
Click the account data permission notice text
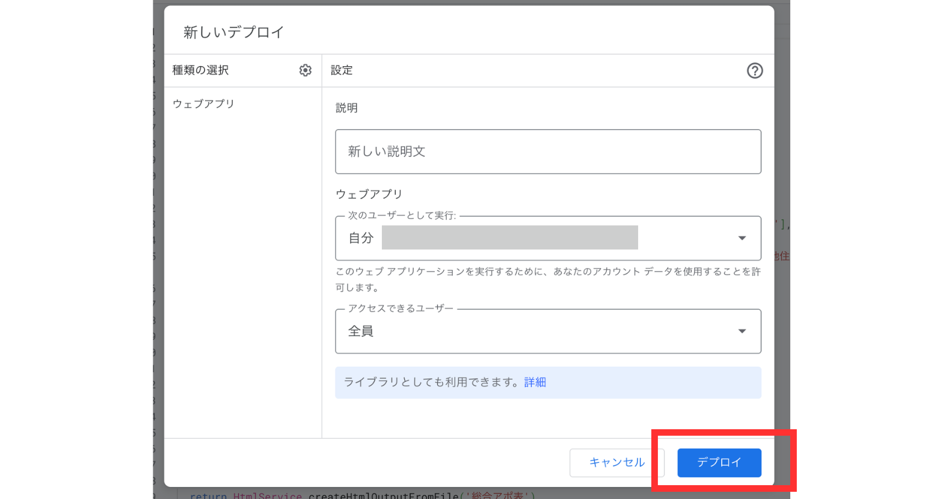548,280
